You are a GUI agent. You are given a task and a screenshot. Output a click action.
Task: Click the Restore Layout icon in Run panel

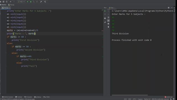coord(105,18)
